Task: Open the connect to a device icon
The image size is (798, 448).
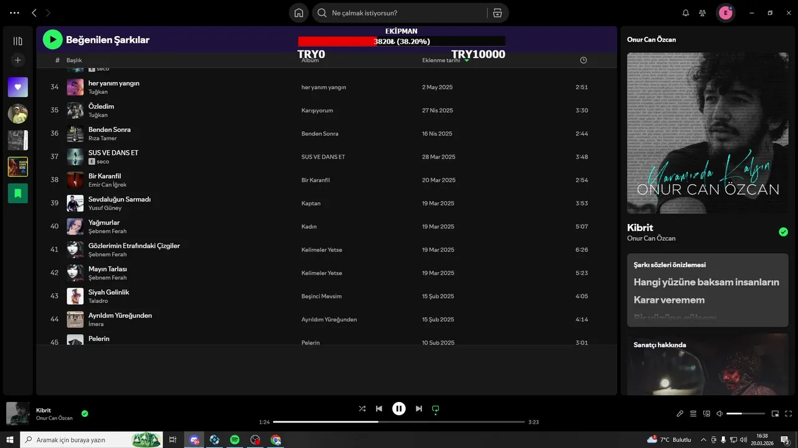Action: pyautogui.click(x=706, y=413)
